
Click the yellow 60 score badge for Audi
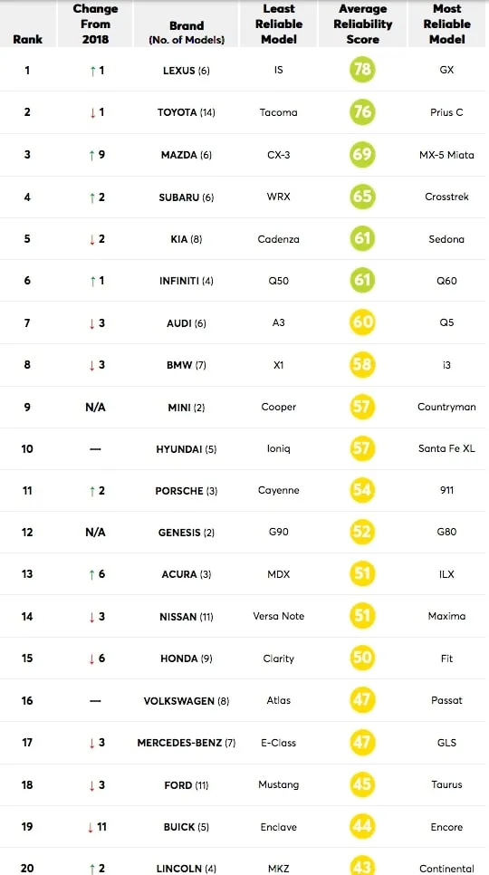click(362, 322)
